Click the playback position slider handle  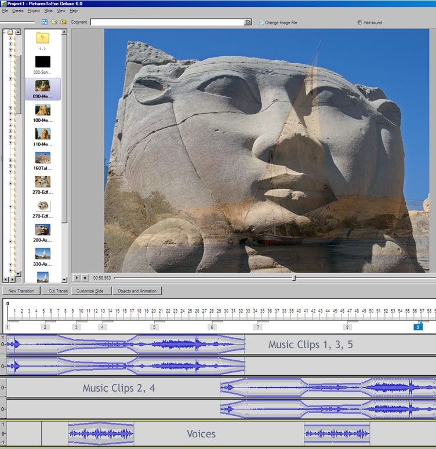point(294,278)
